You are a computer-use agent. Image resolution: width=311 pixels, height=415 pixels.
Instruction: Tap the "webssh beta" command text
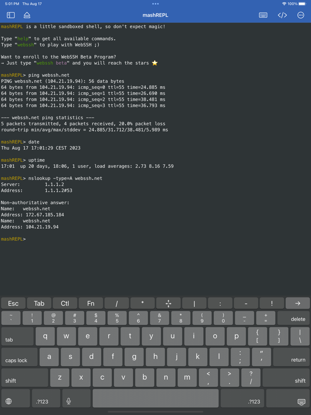[x=52, y=63]
